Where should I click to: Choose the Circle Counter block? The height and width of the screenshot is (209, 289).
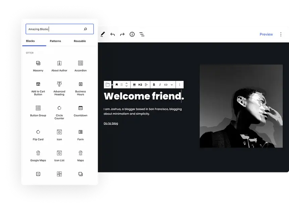59,111
